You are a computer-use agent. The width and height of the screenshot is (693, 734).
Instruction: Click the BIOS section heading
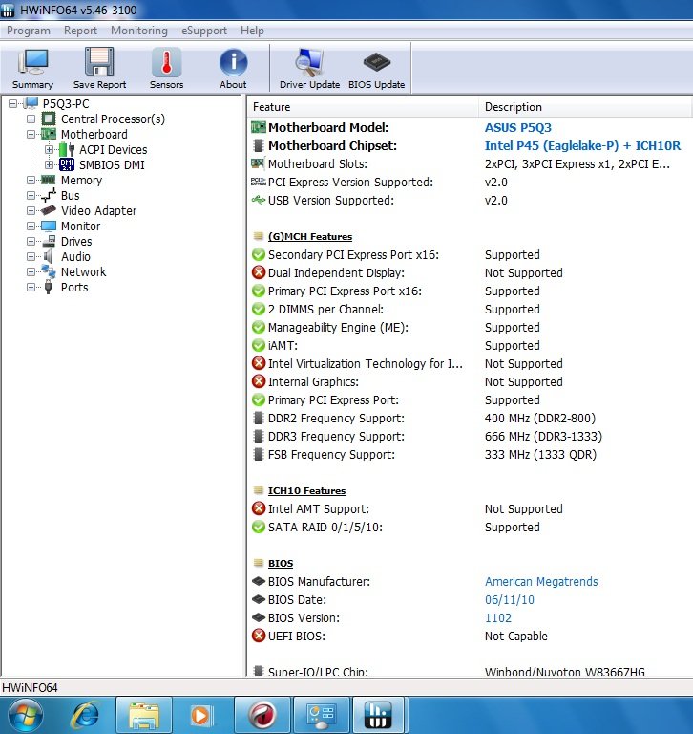pos(281,563)
